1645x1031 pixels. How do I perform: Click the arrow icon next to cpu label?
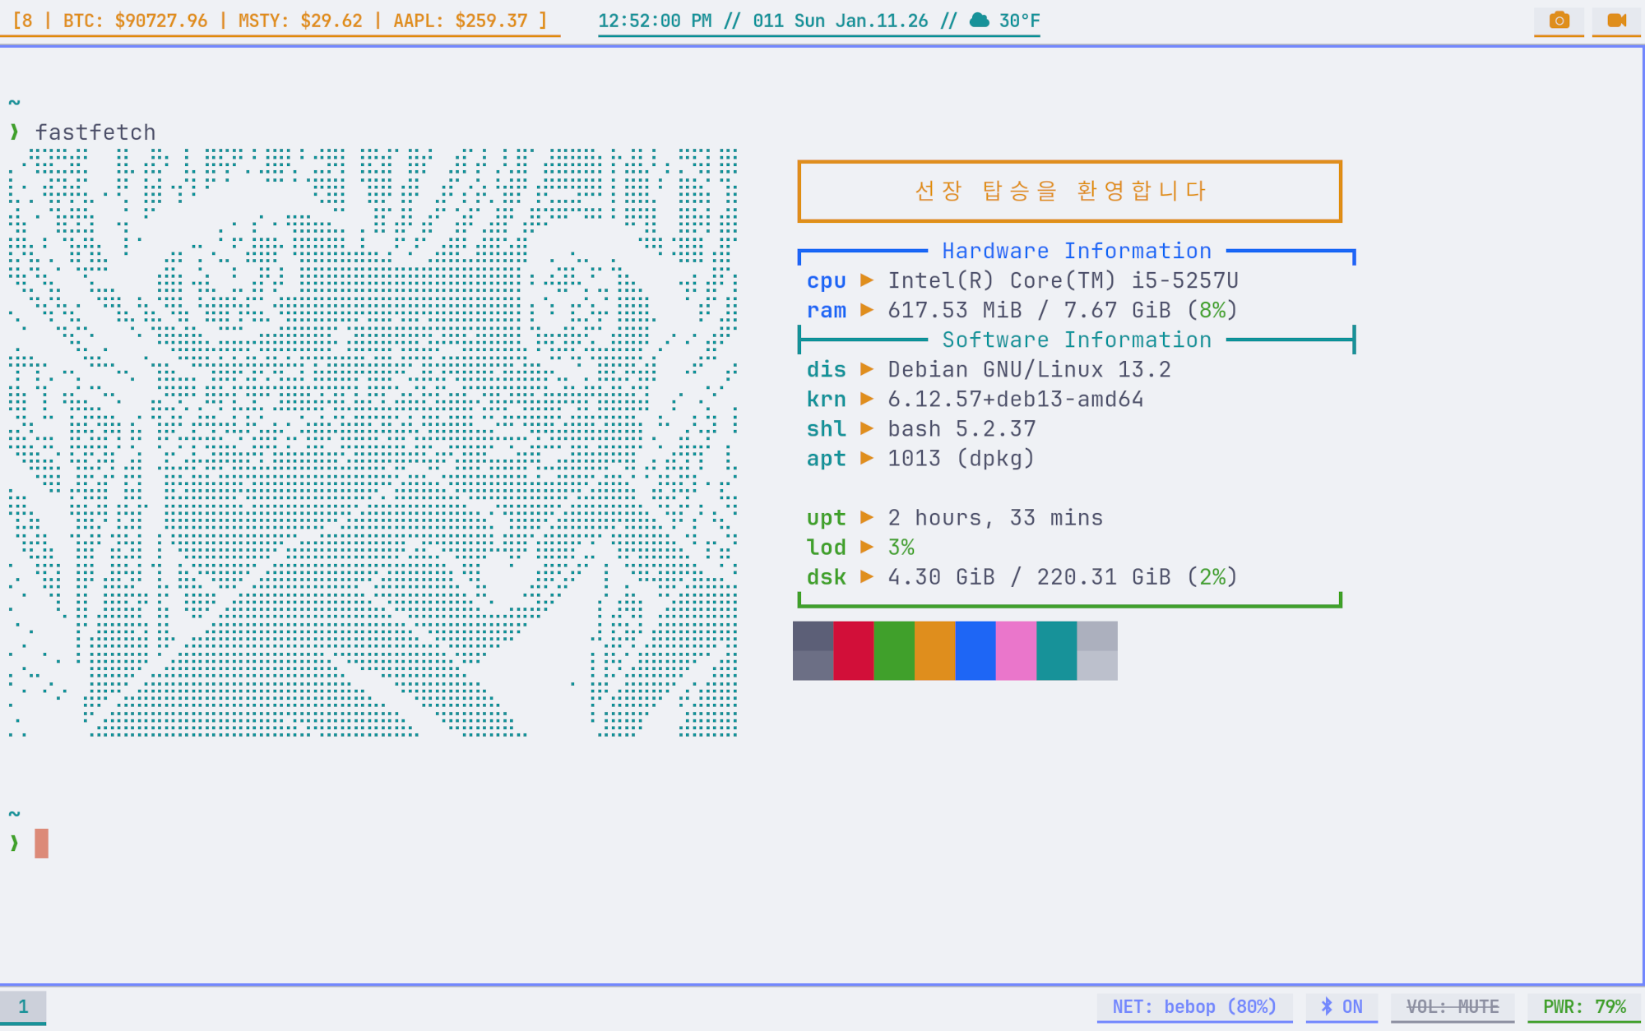point(867,280)
